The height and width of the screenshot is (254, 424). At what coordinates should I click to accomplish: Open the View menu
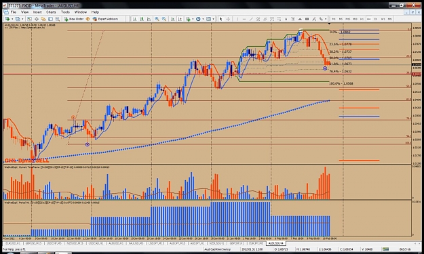pyautogui.click(x=24, y=12)
